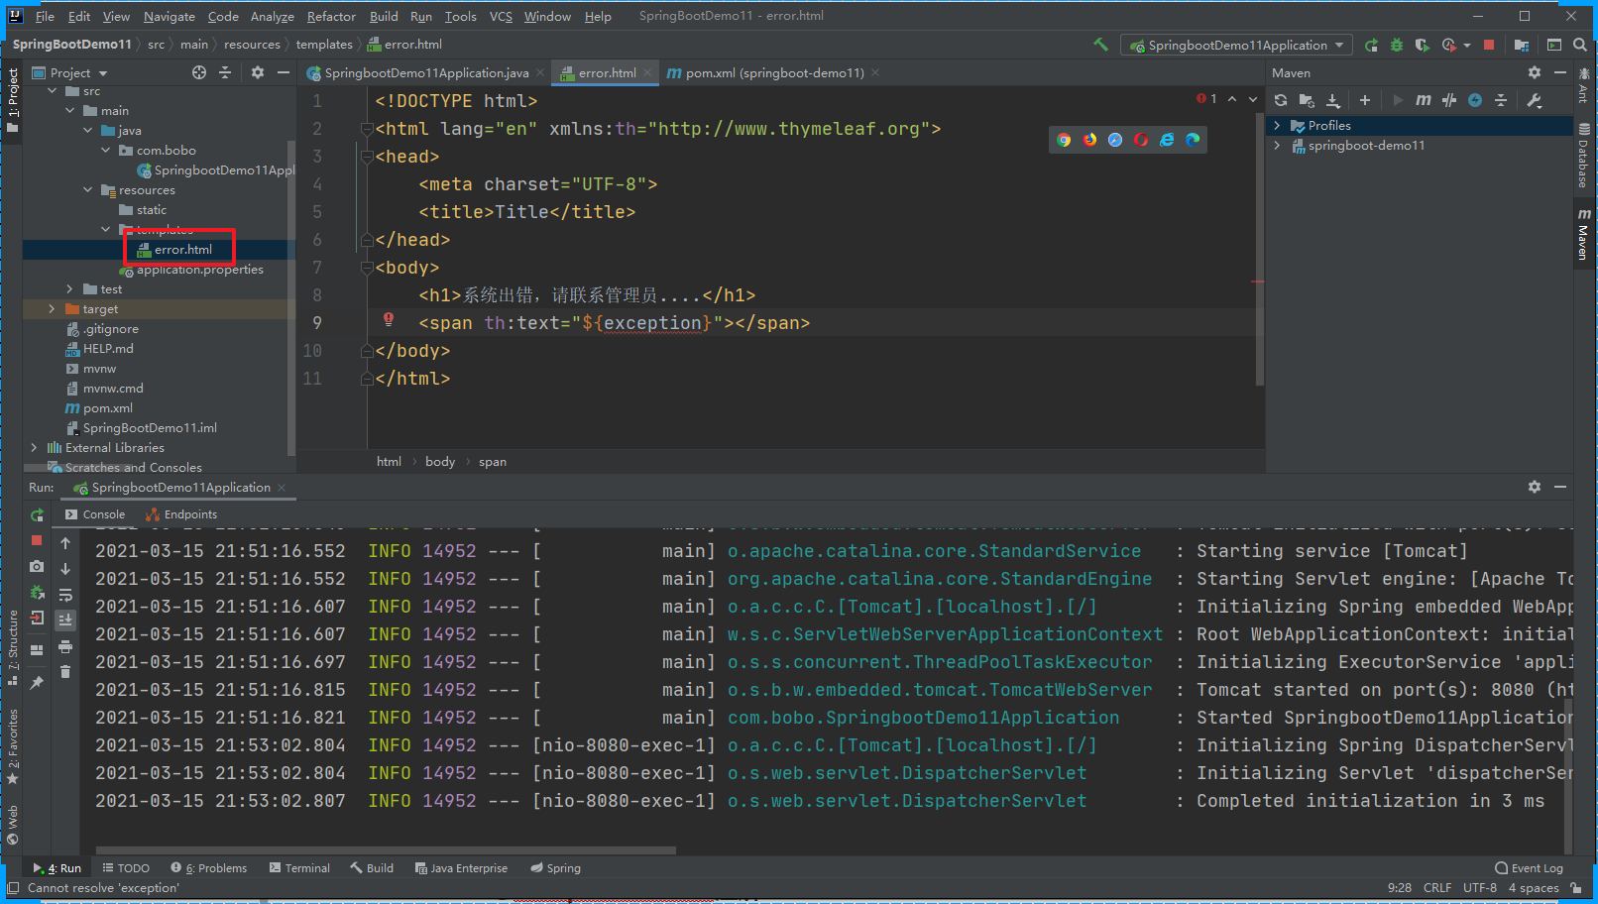Click the Build project hammer icon
Viewport: 1598px width, 904px height.
[1100, 45]
